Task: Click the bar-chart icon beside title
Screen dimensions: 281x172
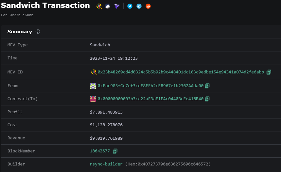Action: click(108, 6)
